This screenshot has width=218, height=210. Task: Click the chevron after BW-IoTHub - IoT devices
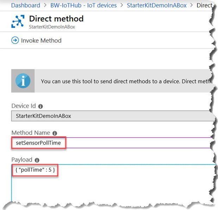122,5
